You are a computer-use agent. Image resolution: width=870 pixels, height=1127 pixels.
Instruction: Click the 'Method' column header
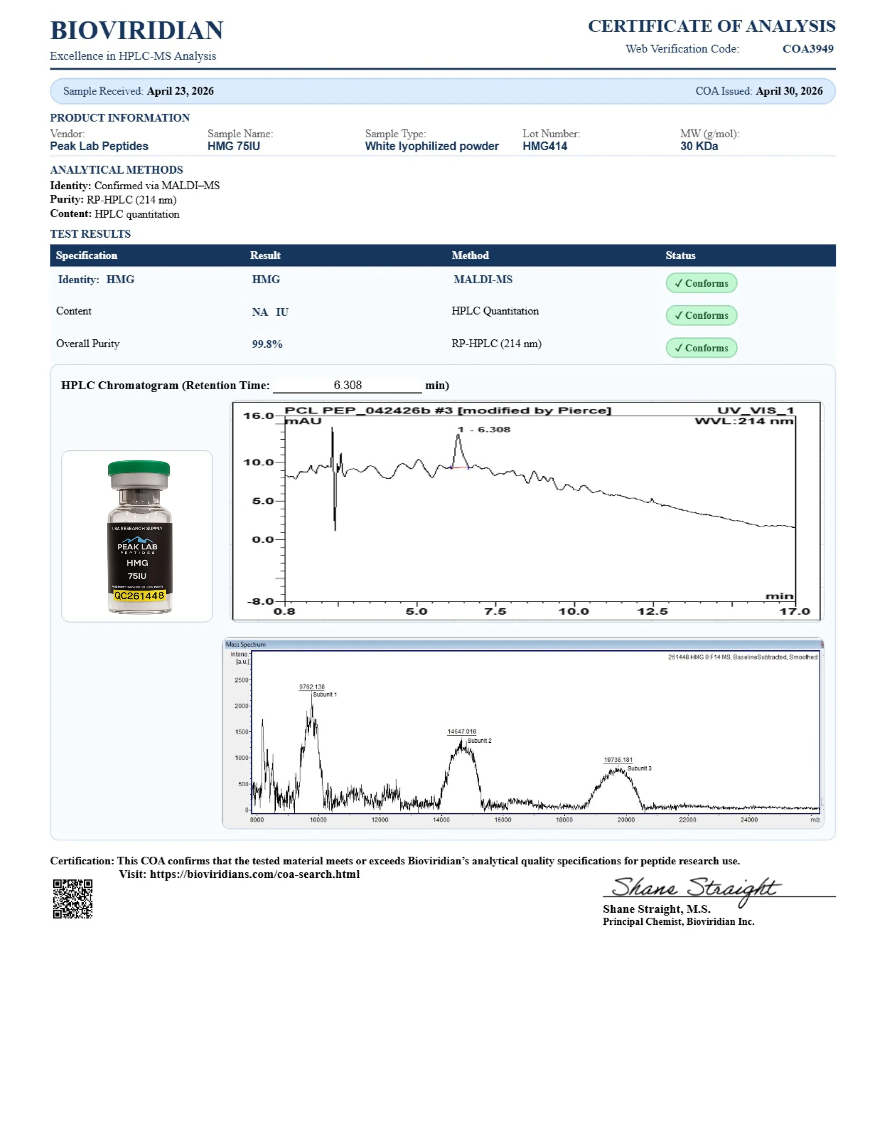pos(470,255)
